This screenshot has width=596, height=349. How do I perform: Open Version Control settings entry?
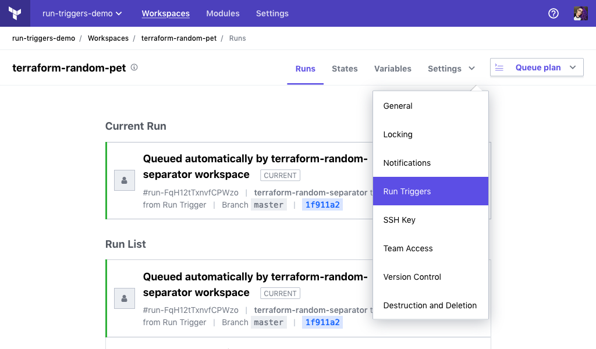coord(431,277)
